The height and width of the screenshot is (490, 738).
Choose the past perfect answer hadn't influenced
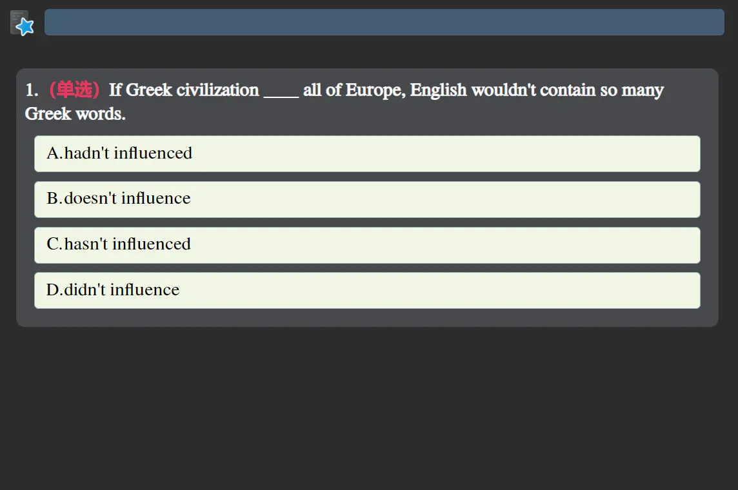pyautogui.click(x=119, y=153)
